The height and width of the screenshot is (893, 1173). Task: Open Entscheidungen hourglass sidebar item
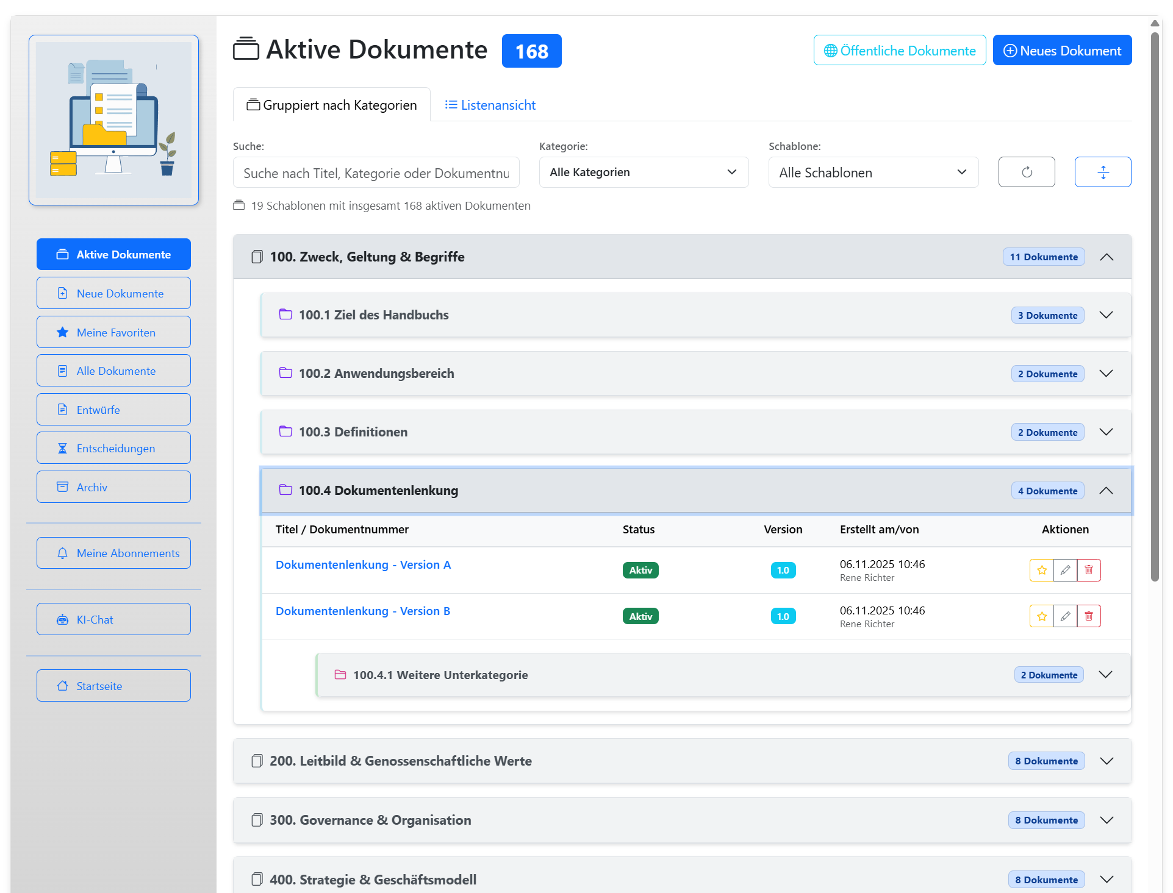[113, 448]
